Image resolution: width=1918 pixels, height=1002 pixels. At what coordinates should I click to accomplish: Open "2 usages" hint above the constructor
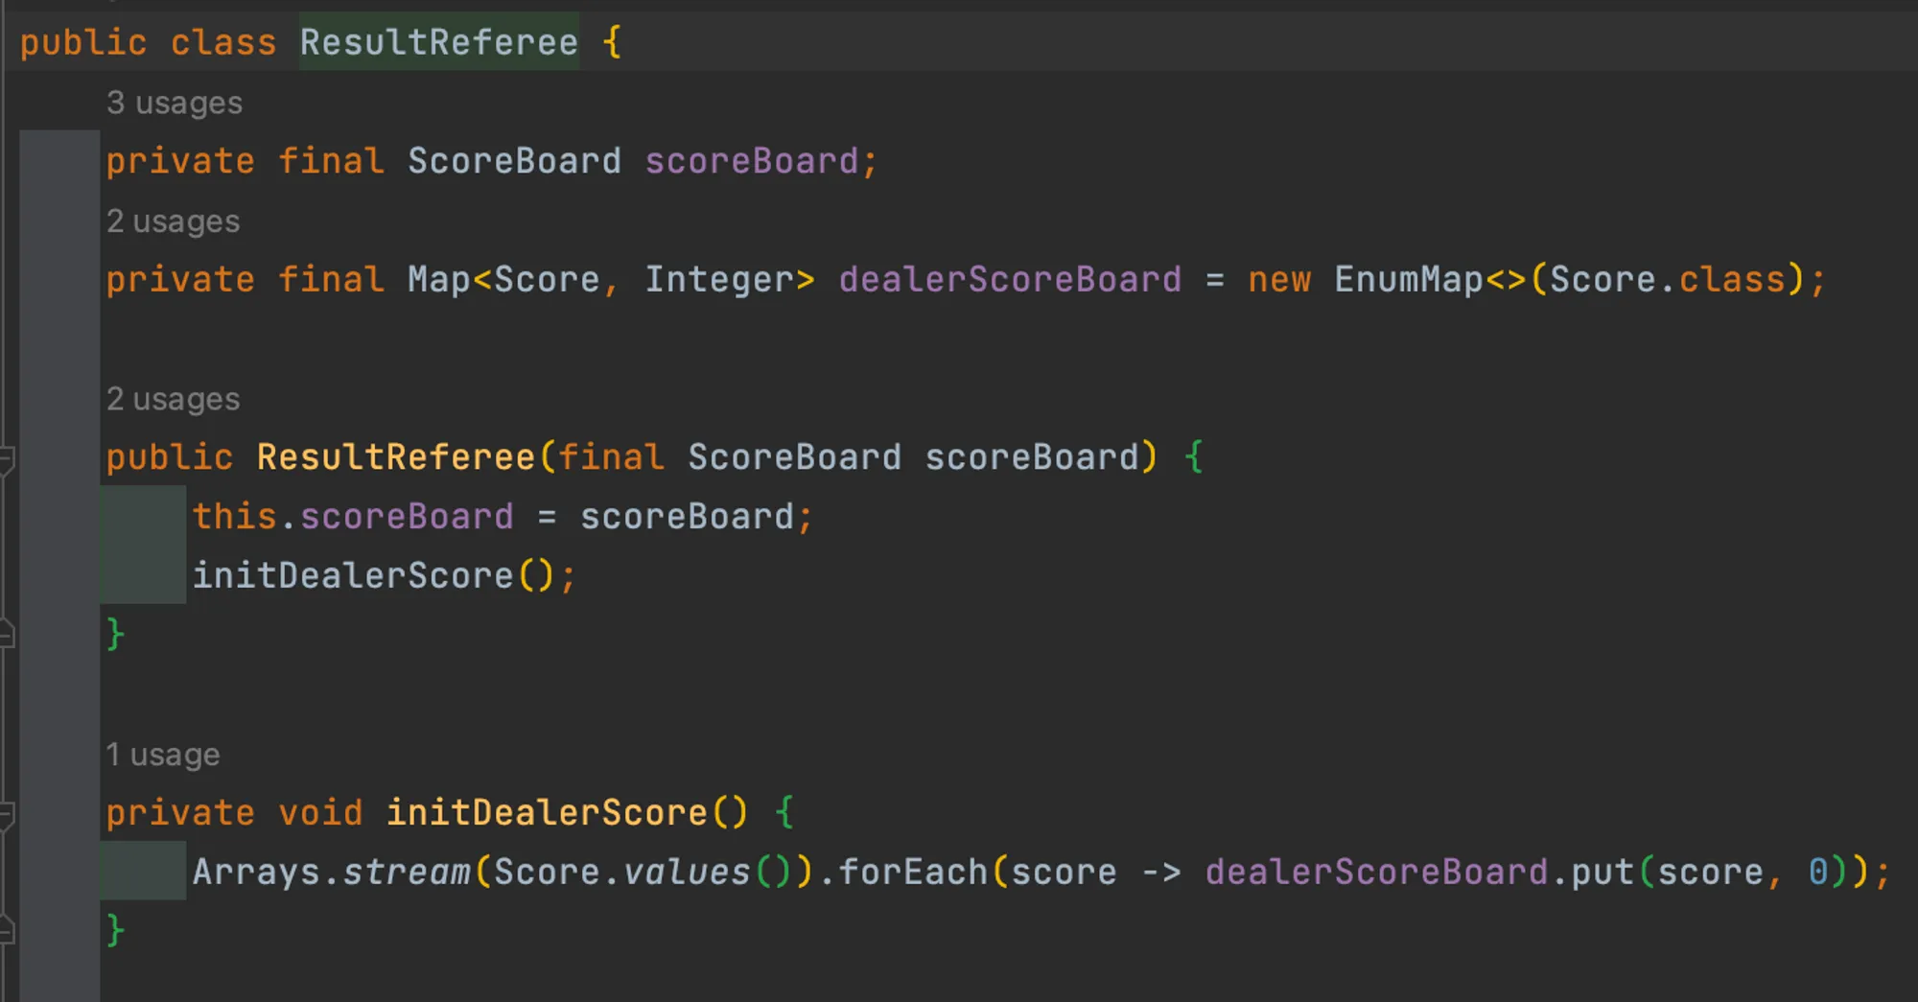point(173,399)
